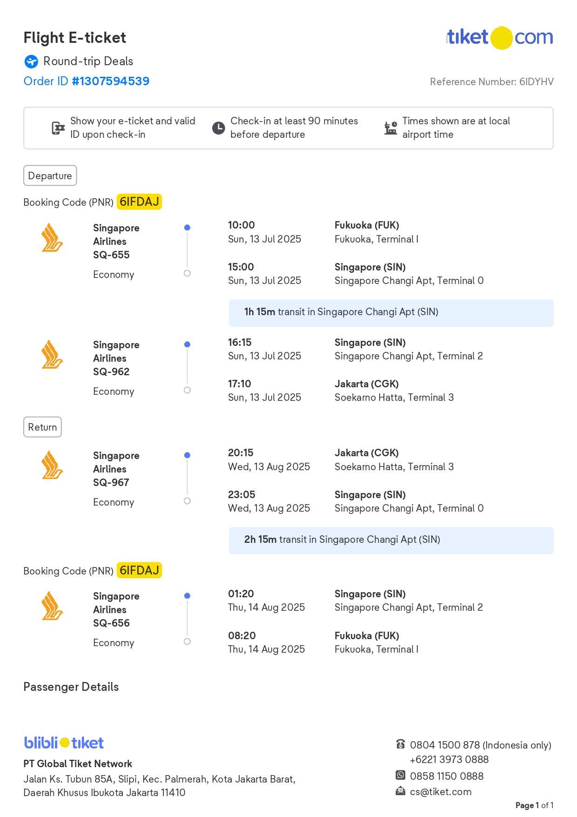This screenshot has width=577, height=817.
Task: Open the Order ID #1307594539 link
Action: 87,81
